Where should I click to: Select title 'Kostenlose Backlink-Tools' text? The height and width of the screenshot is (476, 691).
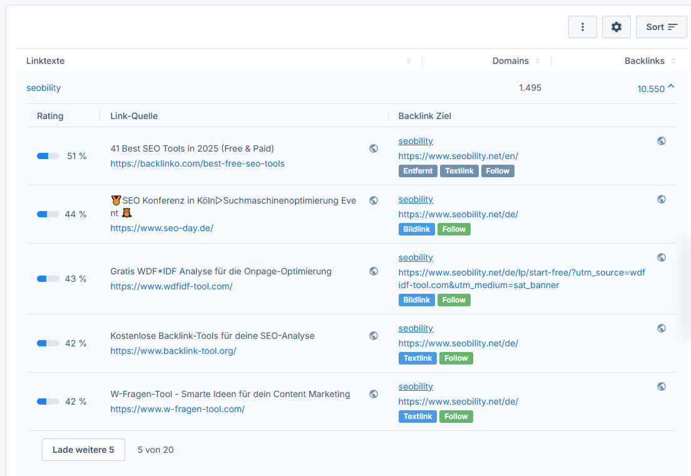tap(212, 336)
